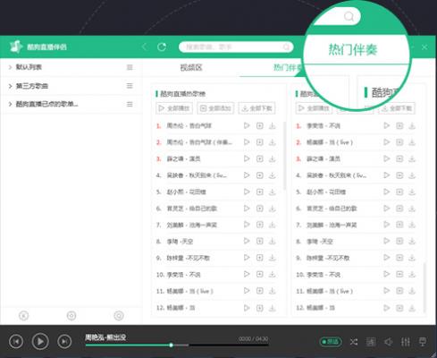Play song 1 周杰伦 - 告白气球
Image resolution: width=437 pixels, height=358 pixels.
pyautogui.click(x=247, y=125)
